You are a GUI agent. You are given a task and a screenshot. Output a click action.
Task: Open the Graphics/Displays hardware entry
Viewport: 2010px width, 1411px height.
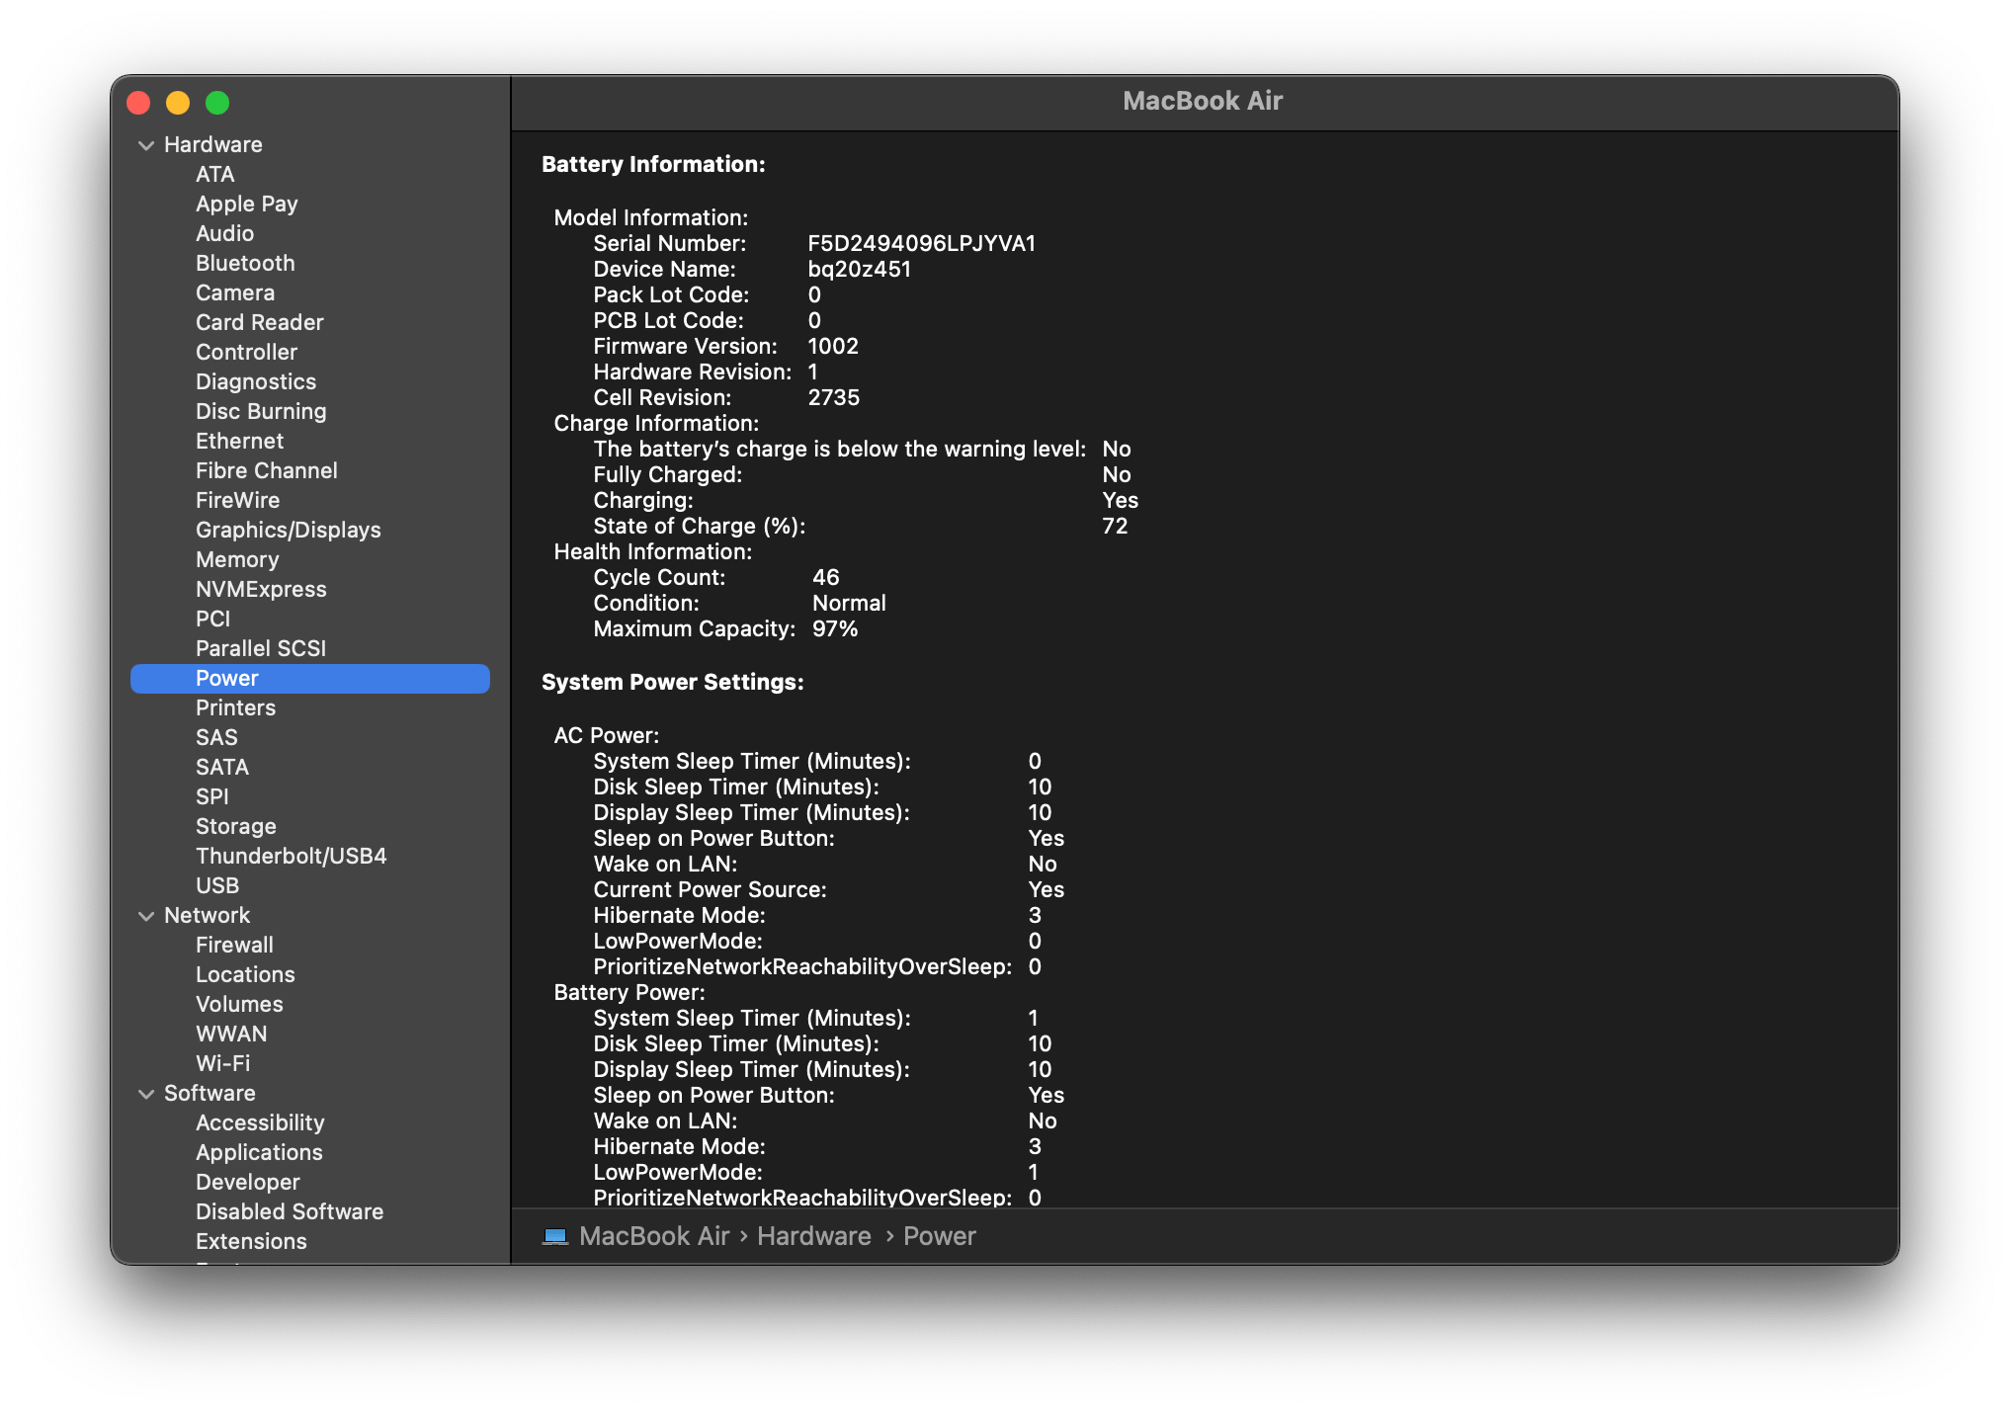288,530
